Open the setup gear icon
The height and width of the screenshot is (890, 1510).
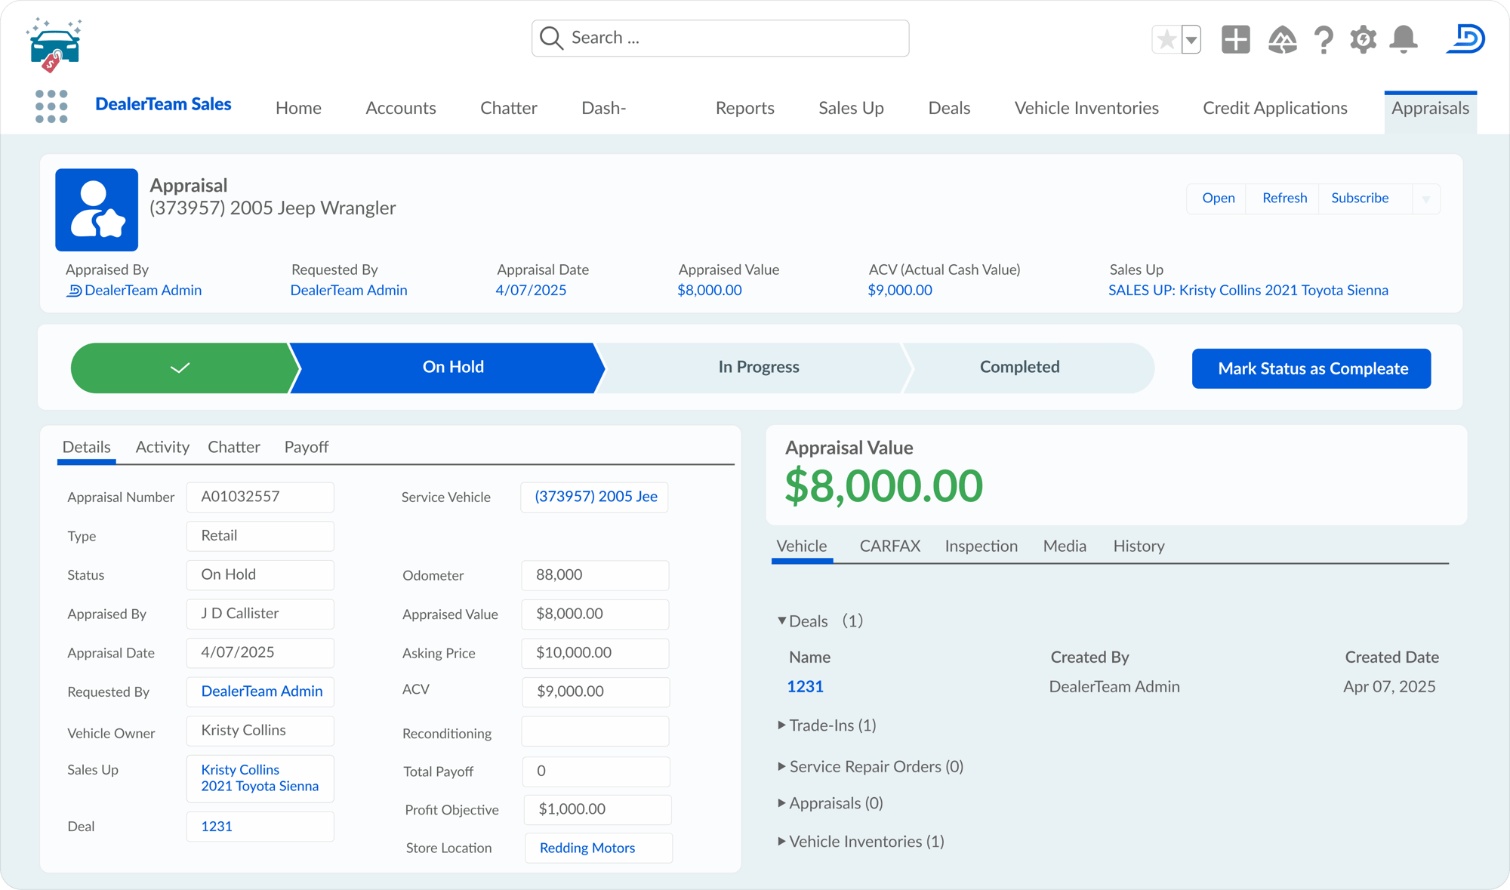tap(1364, 39)
